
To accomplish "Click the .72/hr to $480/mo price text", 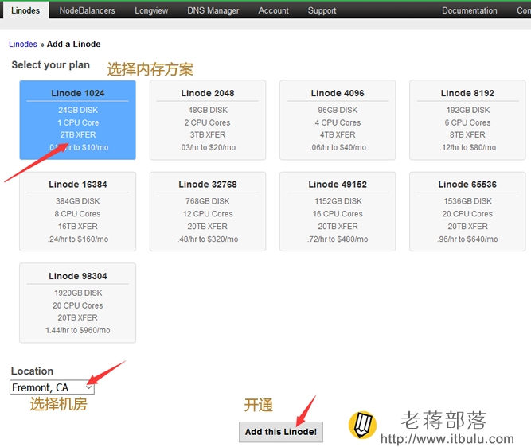I will point(338,239).
